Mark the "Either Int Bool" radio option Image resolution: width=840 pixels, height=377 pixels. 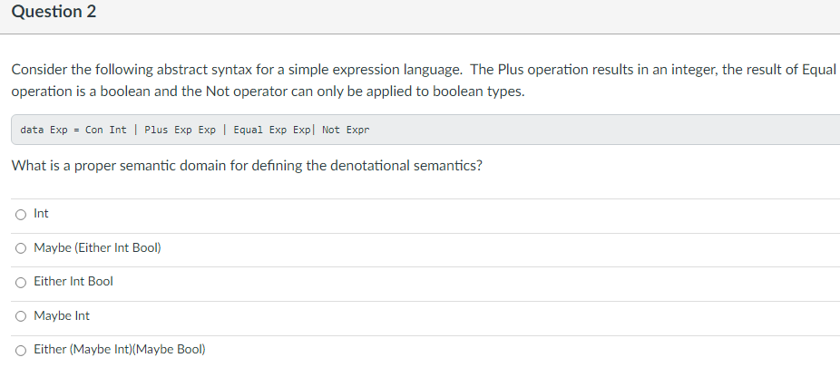pyautogui.click(x=20, y=283)
